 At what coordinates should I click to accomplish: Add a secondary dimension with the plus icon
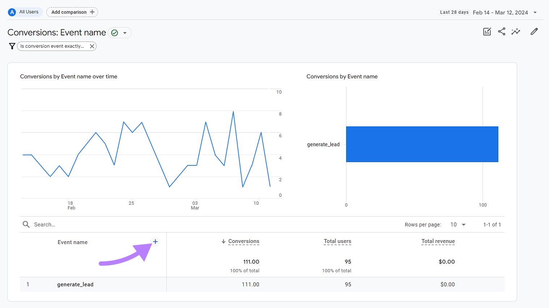click(x=156, y=241)
